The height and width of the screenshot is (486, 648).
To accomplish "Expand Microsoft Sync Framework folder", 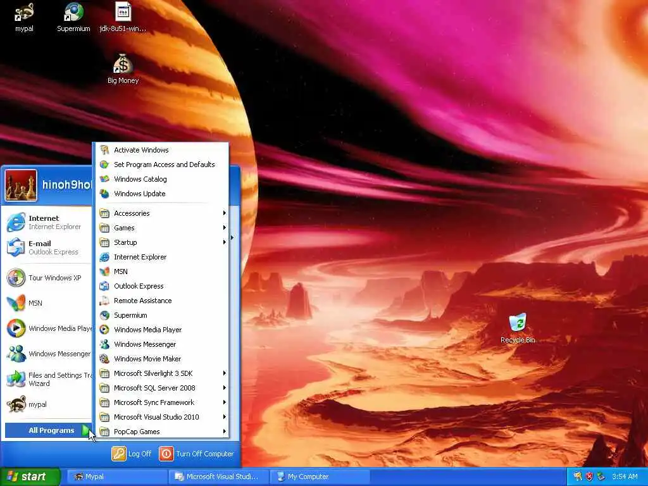I will coord(163,402).
